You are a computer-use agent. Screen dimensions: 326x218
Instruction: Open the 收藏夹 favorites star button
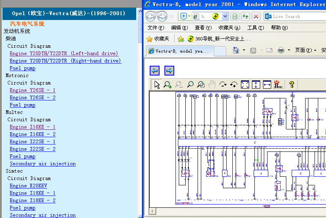coord(158,39)
